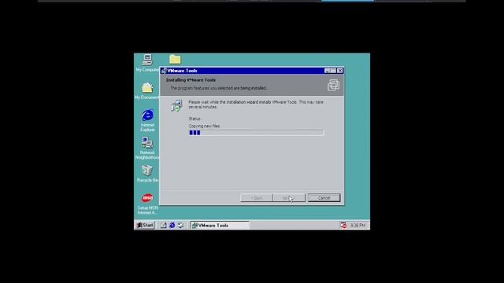This screenshot has height=283, width=504.
Task: Click the red system tray icon
Action: click(x=343, y=226)
